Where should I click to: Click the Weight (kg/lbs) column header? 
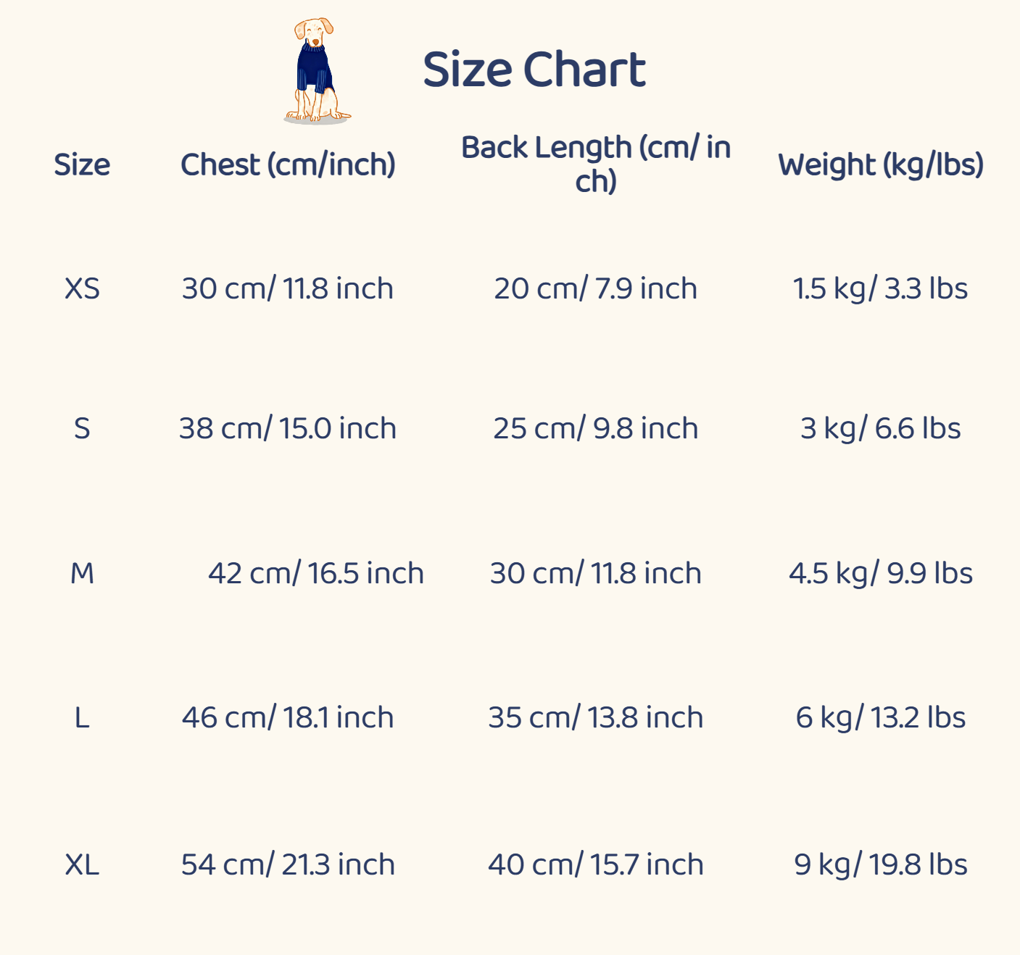click(880, 164)
